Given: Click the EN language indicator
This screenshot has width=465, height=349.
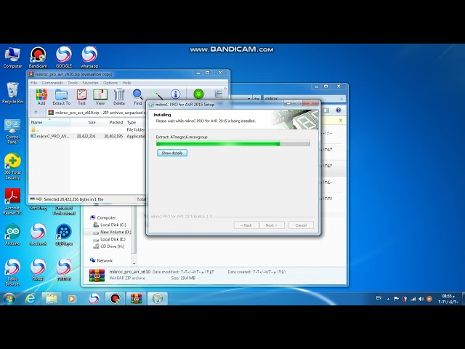Looking at the screenshot, I should tap(379, 298).
